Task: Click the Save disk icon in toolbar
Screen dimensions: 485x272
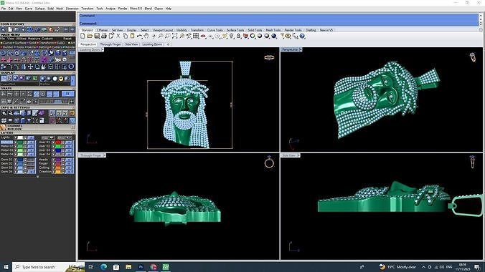Action: 97,36
